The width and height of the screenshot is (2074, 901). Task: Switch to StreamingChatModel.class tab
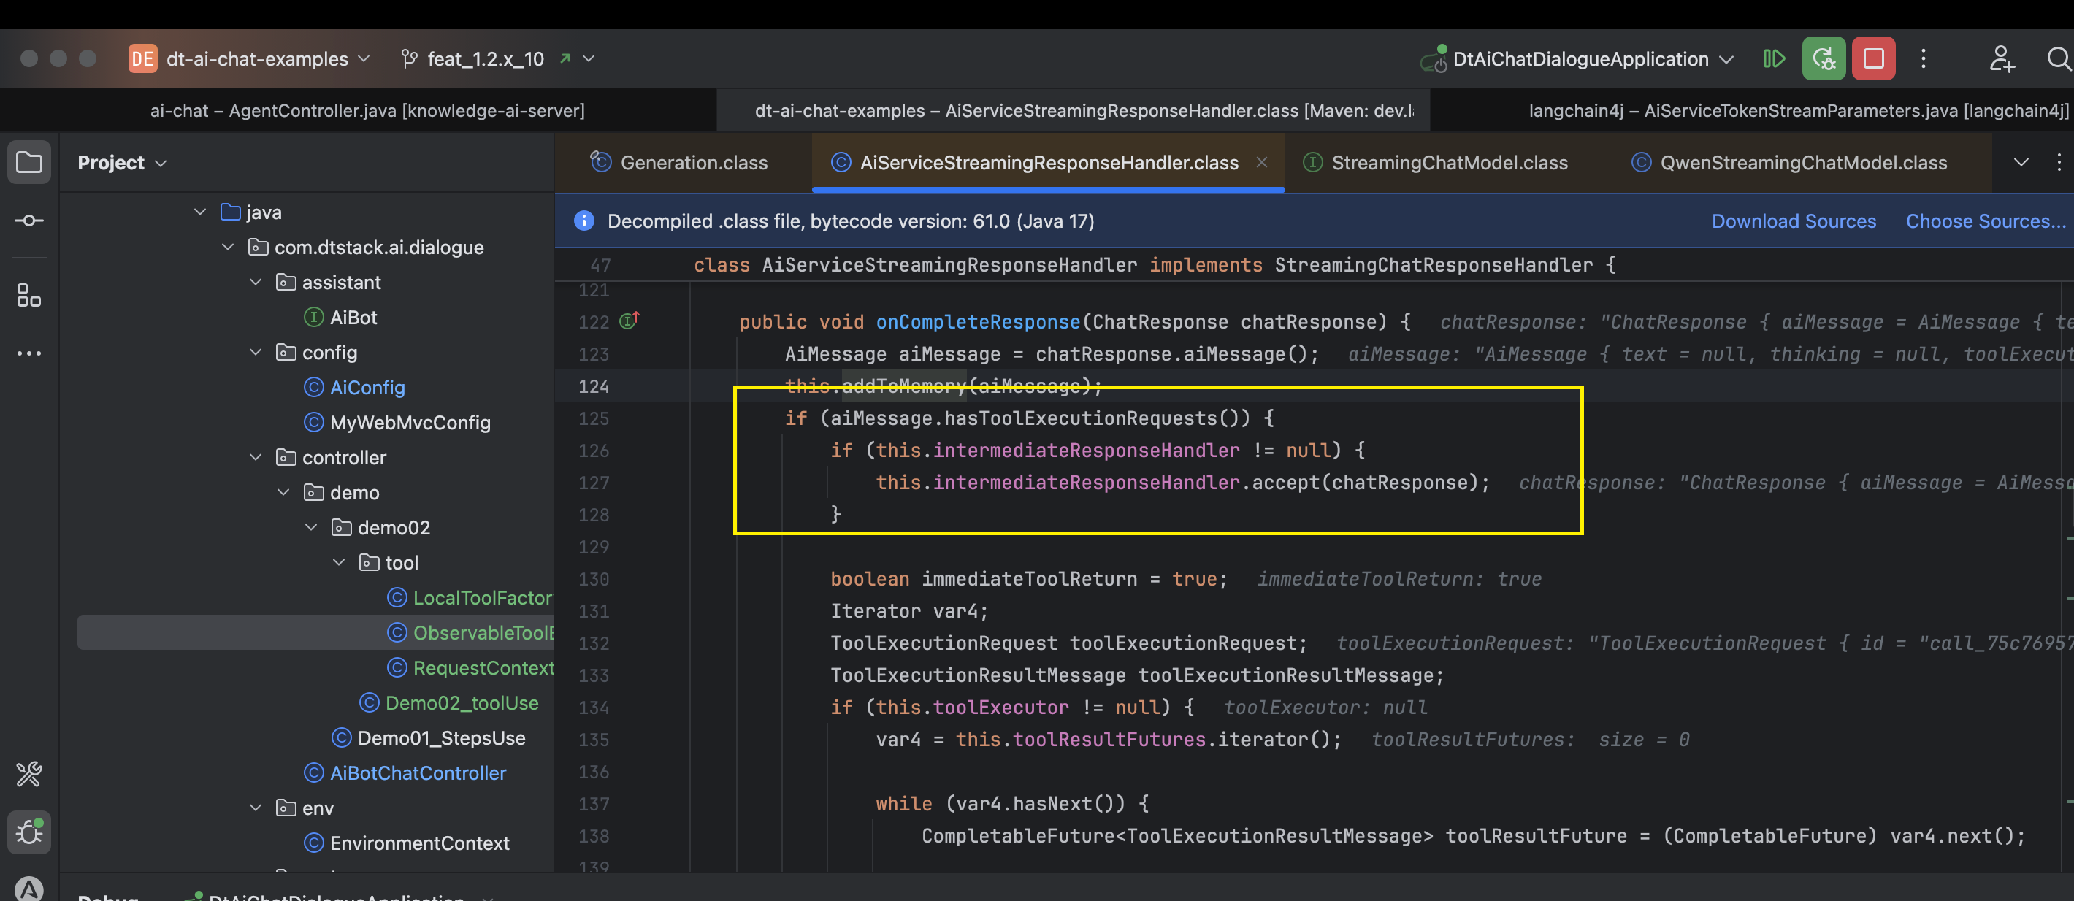[1436, 162]
